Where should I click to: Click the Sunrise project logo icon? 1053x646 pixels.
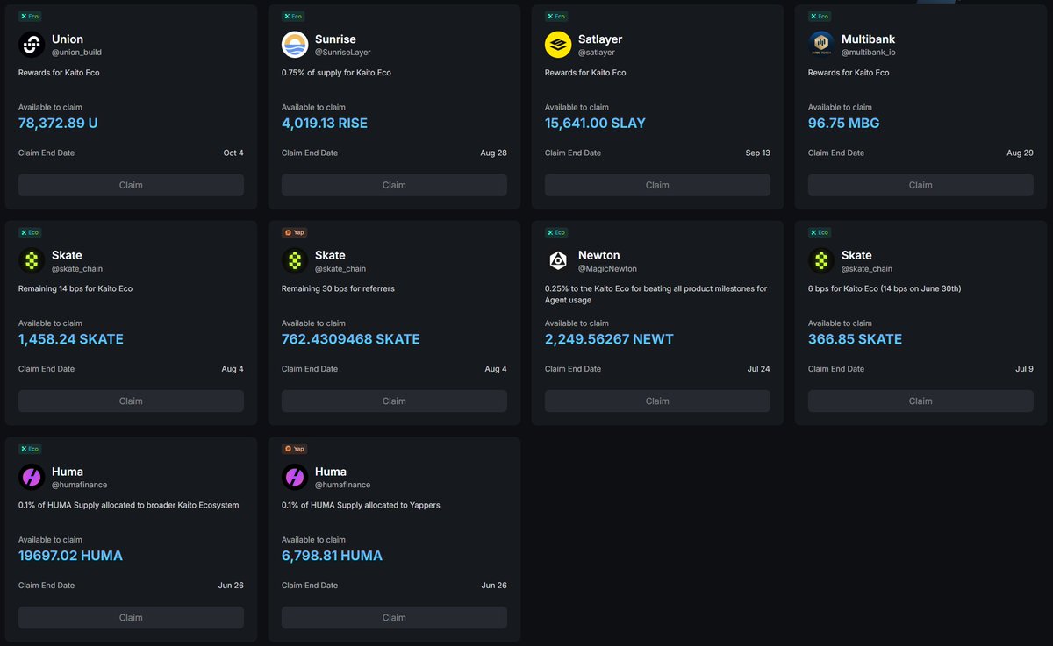click(x=295, y=45)
